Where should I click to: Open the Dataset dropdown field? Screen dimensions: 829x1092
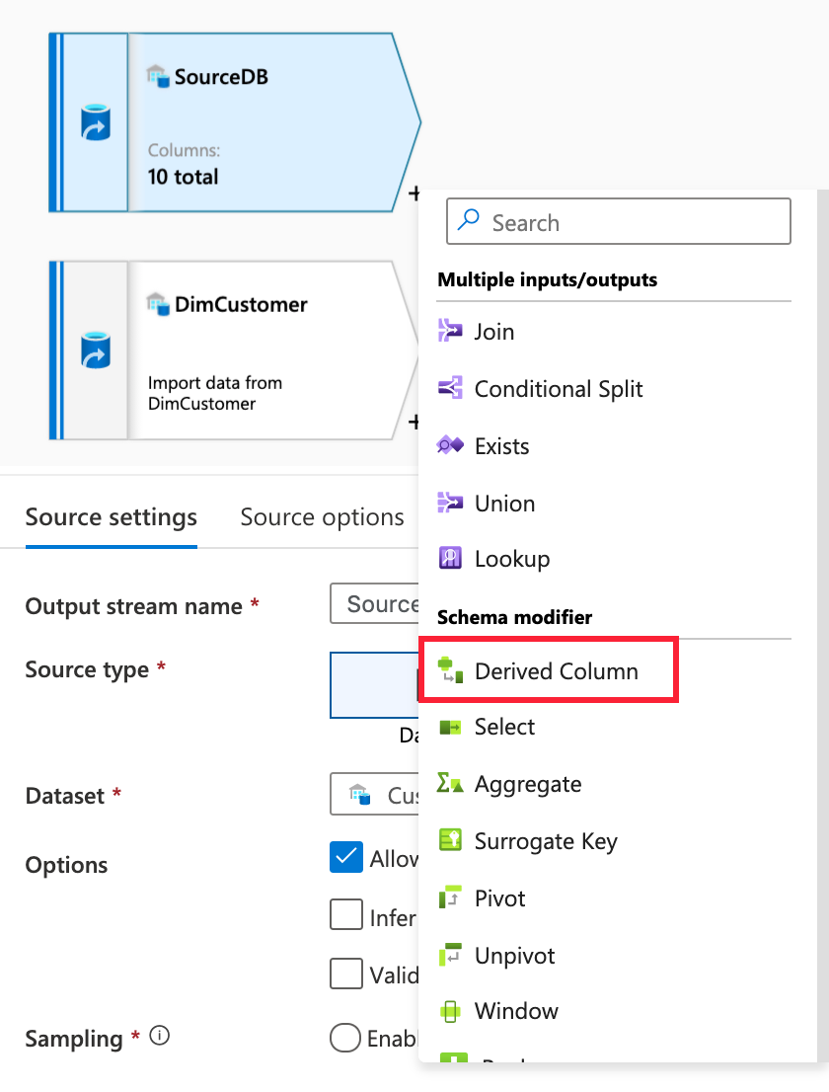click(x=374, y=794)
